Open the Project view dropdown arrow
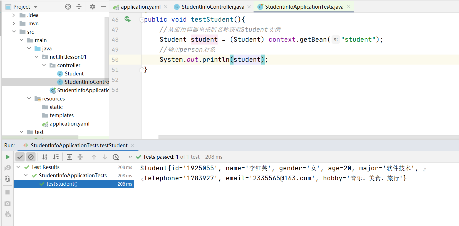 click(x=36, y=7)
